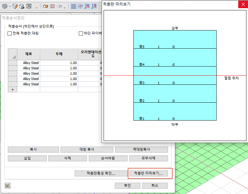Open the dropdown beside the mesh cube icon
Image resolution: width=248 pixels, height=194 pixels.
tap(10, 7)
